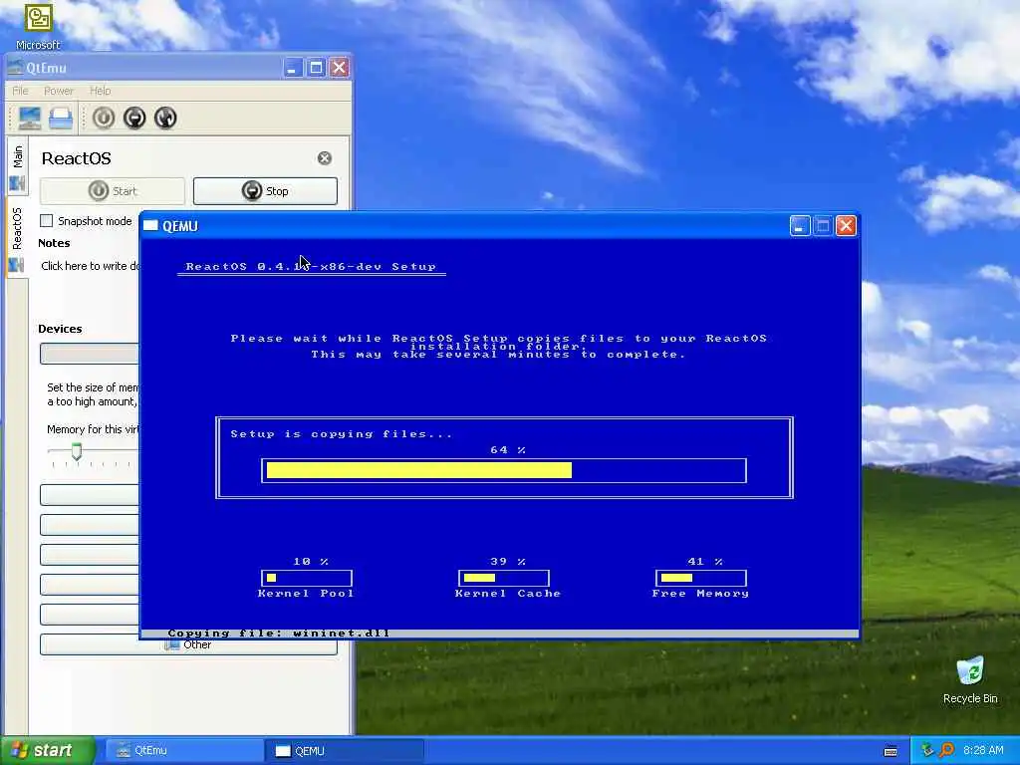The image size is (1020, 765).
Task: Click the Notes heading in QtEmu
Action: tap(54, 243)
